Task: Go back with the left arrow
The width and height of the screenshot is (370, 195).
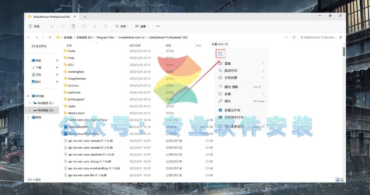Action: (29, 37)
